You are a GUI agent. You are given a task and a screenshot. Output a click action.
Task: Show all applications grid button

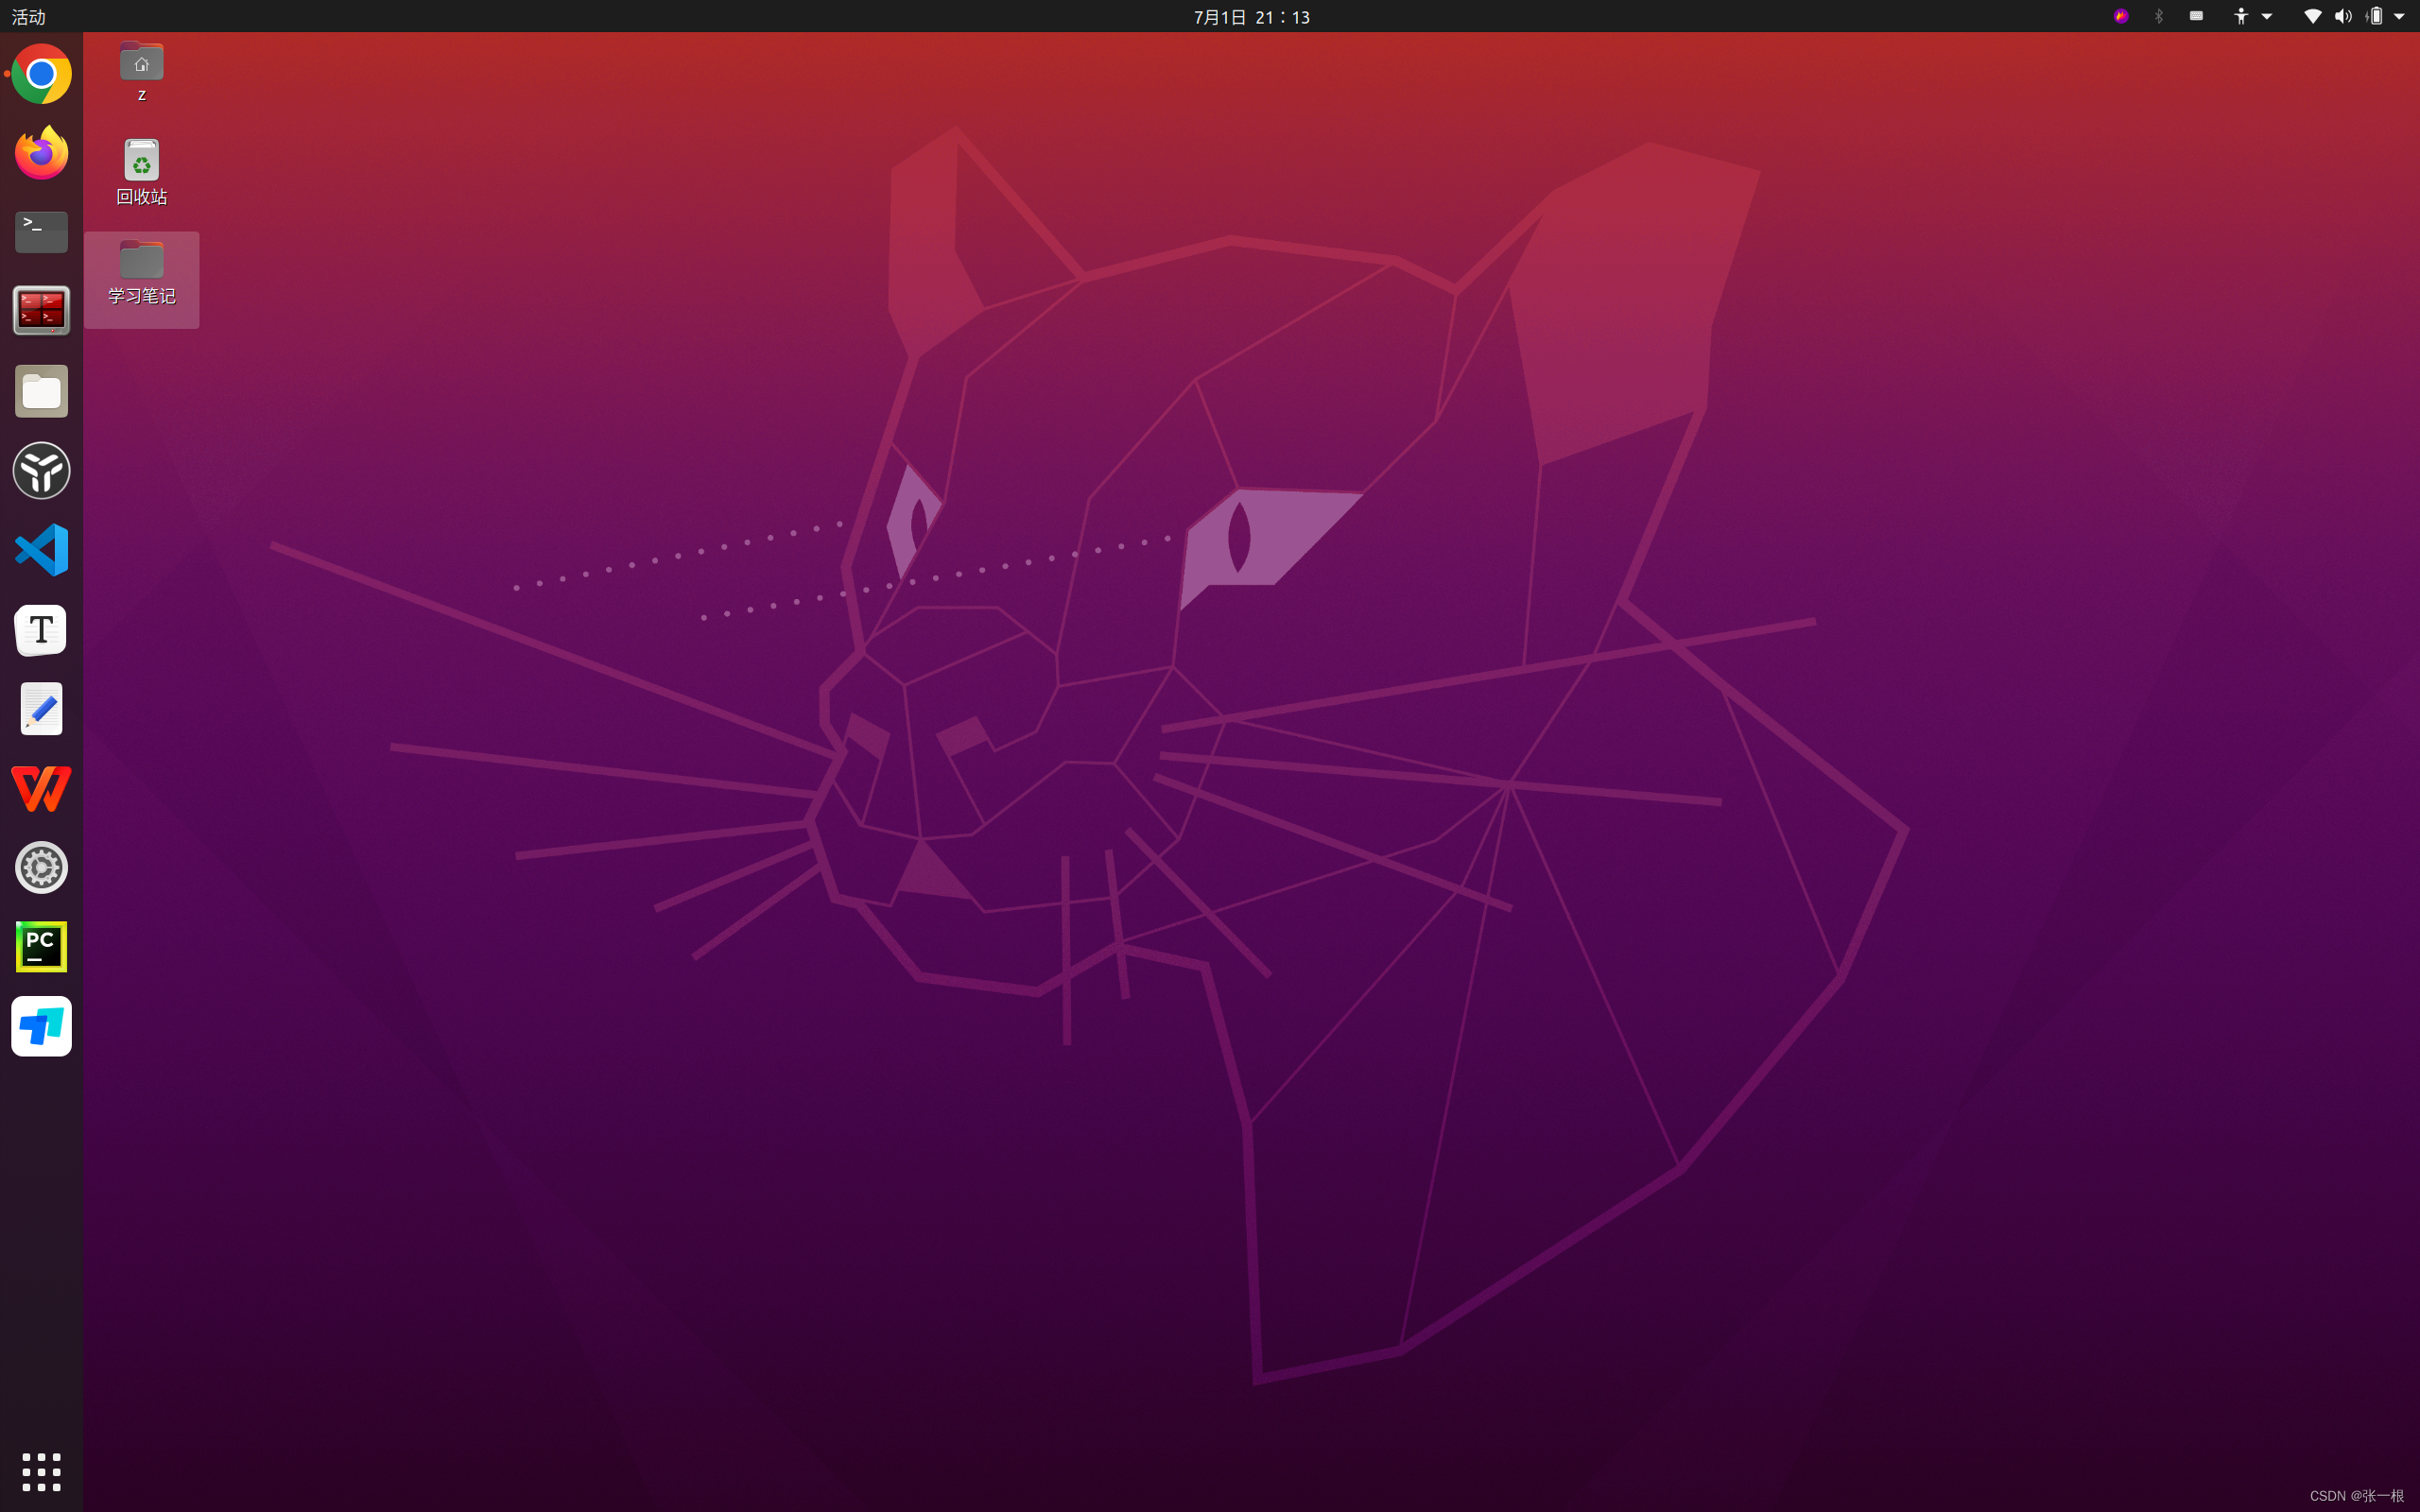[x=41, y=1472]
